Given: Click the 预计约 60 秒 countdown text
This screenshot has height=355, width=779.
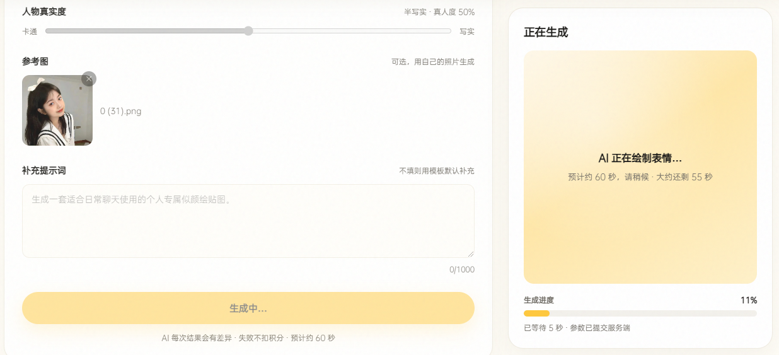Looking at the screenshot, I should 640,177.
